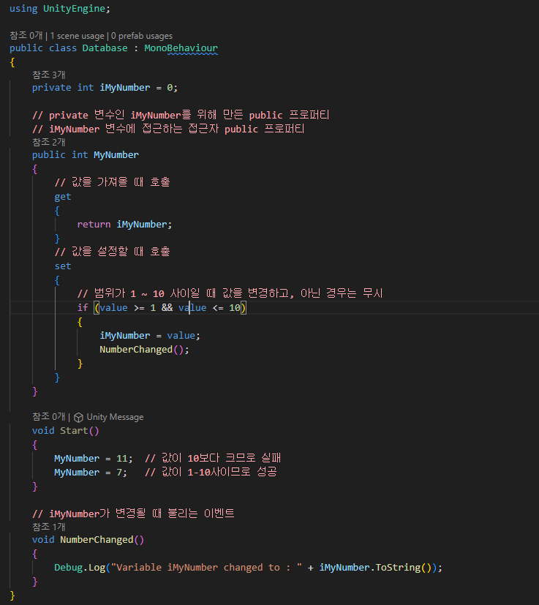Click the number 11 in the Start method
The width and height of the screenshot is (539, 605).
point(122,459)
